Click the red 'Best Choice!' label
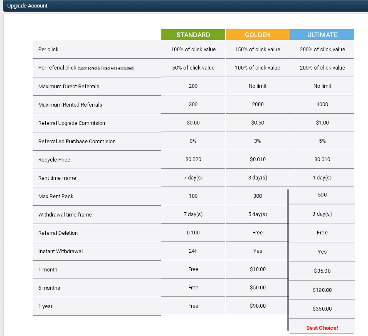368x336 pixels. click(x=322, y=328)
